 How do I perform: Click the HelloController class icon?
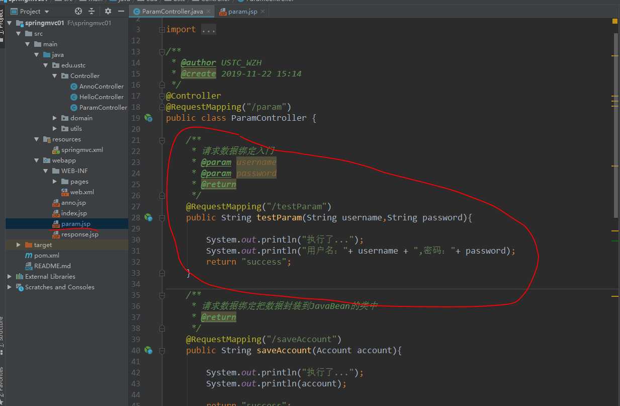click(x=74, y=97)
